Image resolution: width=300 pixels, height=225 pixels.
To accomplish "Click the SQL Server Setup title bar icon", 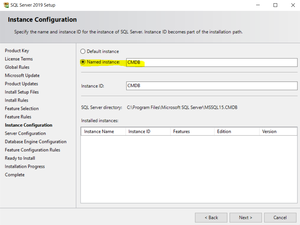I will [6, 5].
